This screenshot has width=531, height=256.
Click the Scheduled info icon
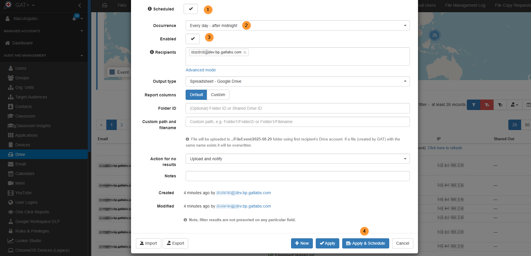coord(150,9)
